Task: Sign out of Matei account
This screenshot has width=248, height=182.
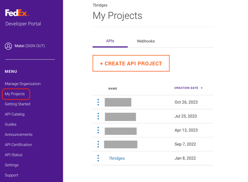Action: pyautogui.click(x=35, y=46)
